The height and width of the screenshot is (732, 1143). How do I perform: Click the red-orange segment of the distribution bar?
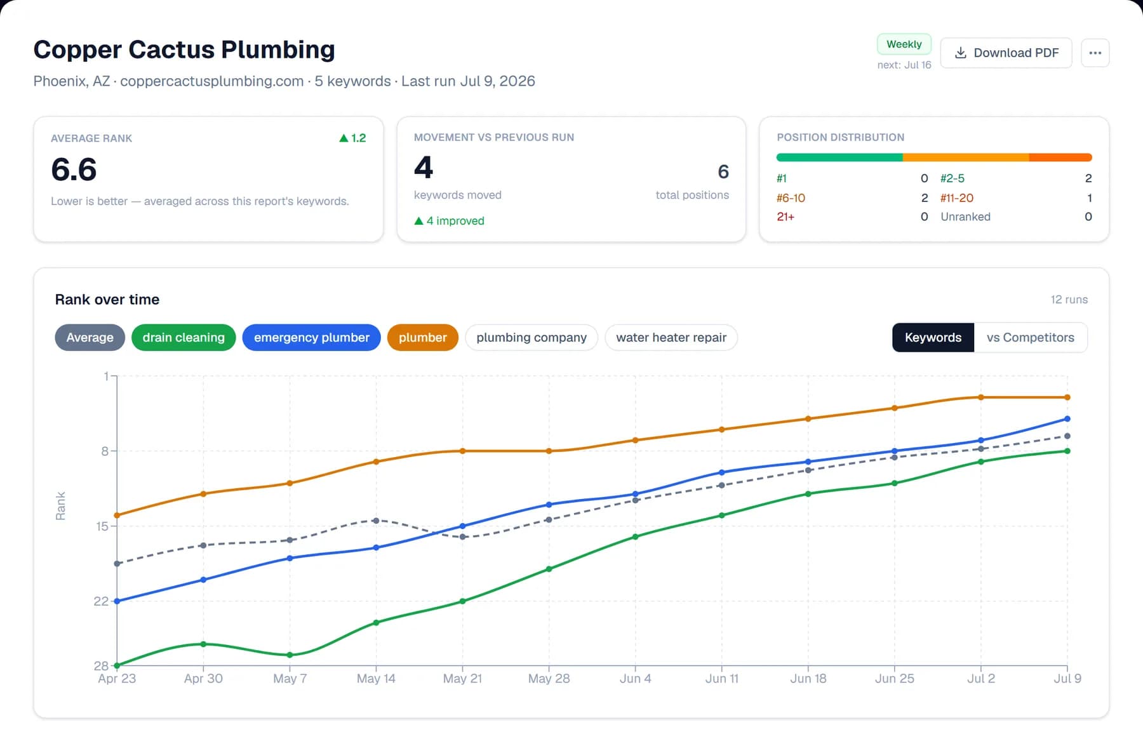(x=1060, y=157)
